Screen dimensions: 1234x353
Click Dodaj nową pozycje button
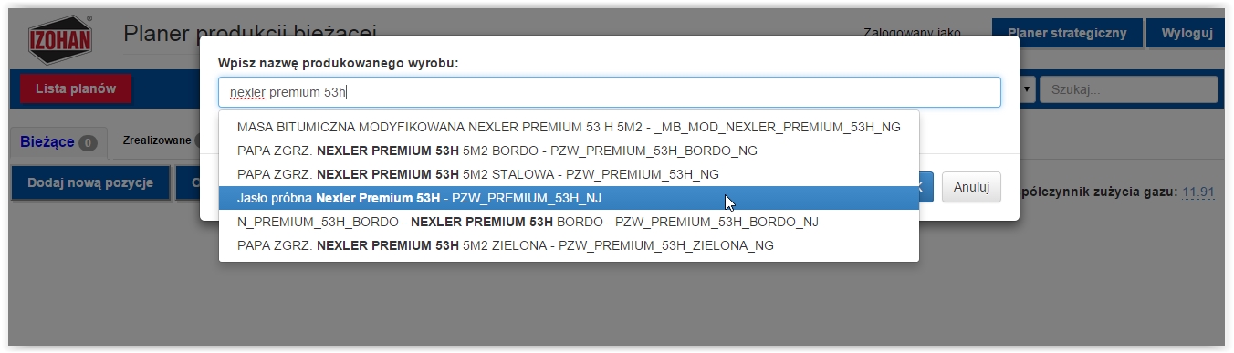[90, 183]
